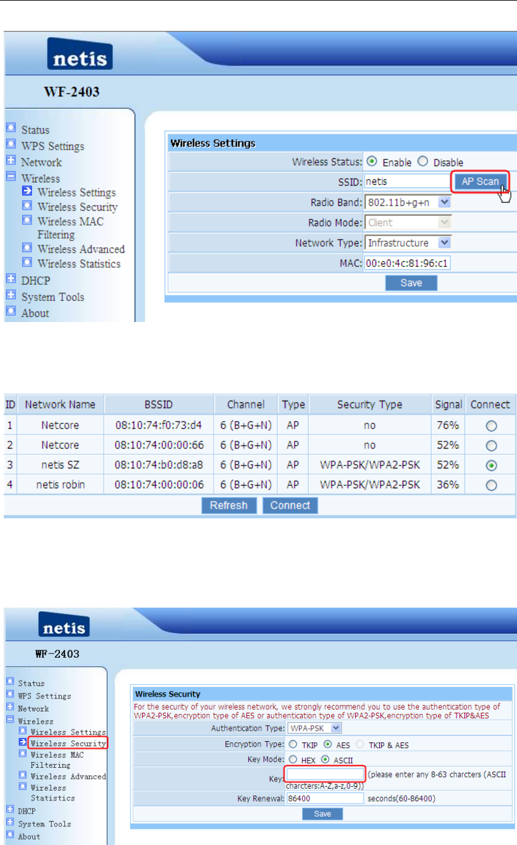517x845 pixels.
Task: Open the Authentication Type WPA-PSK dropdown
Action: point(315,728)
